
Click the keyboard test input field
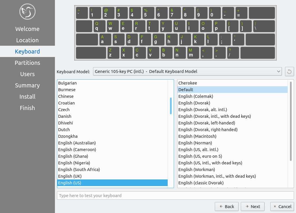175,196
